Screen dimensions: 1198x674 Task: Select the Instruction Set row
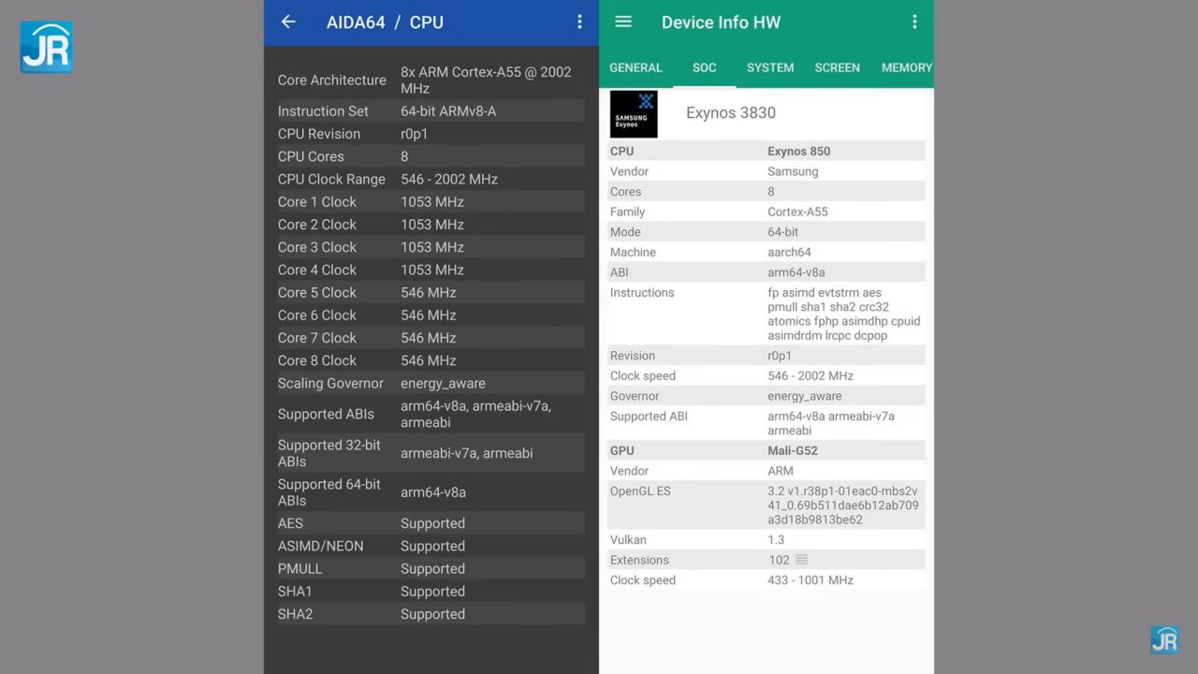click(431, 111)
